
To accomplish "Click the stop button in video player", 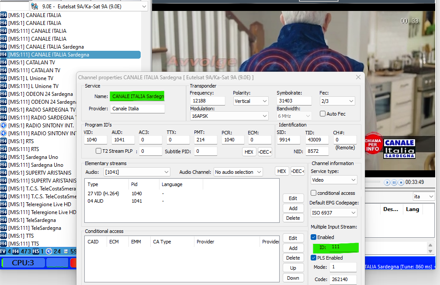I will (x=401, y=183).
